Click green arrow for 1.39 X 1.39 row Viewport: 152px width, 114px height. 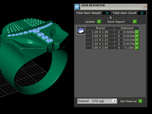pos(137,32)
